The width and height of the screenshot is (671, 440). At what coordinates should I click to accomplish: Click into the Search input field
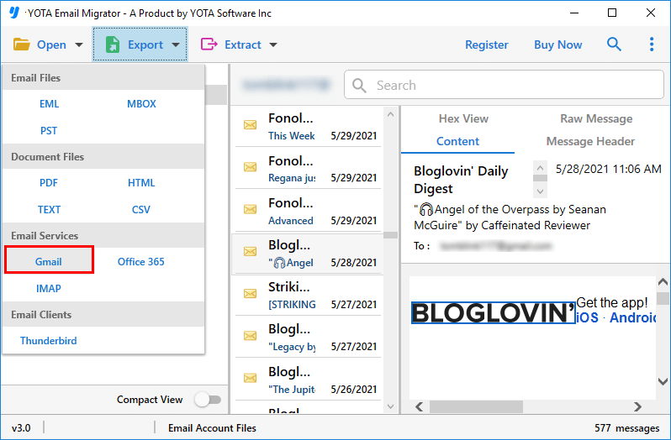(504, 85)
